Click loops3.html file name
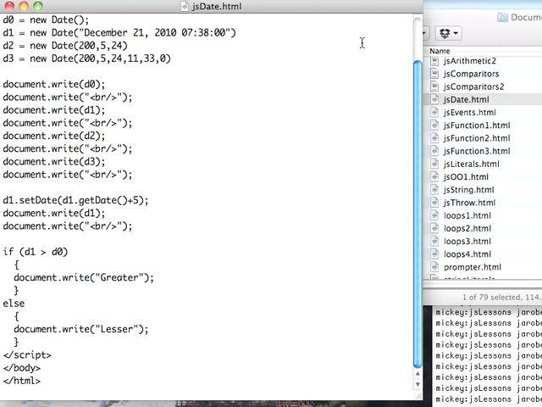 [467, 241]
